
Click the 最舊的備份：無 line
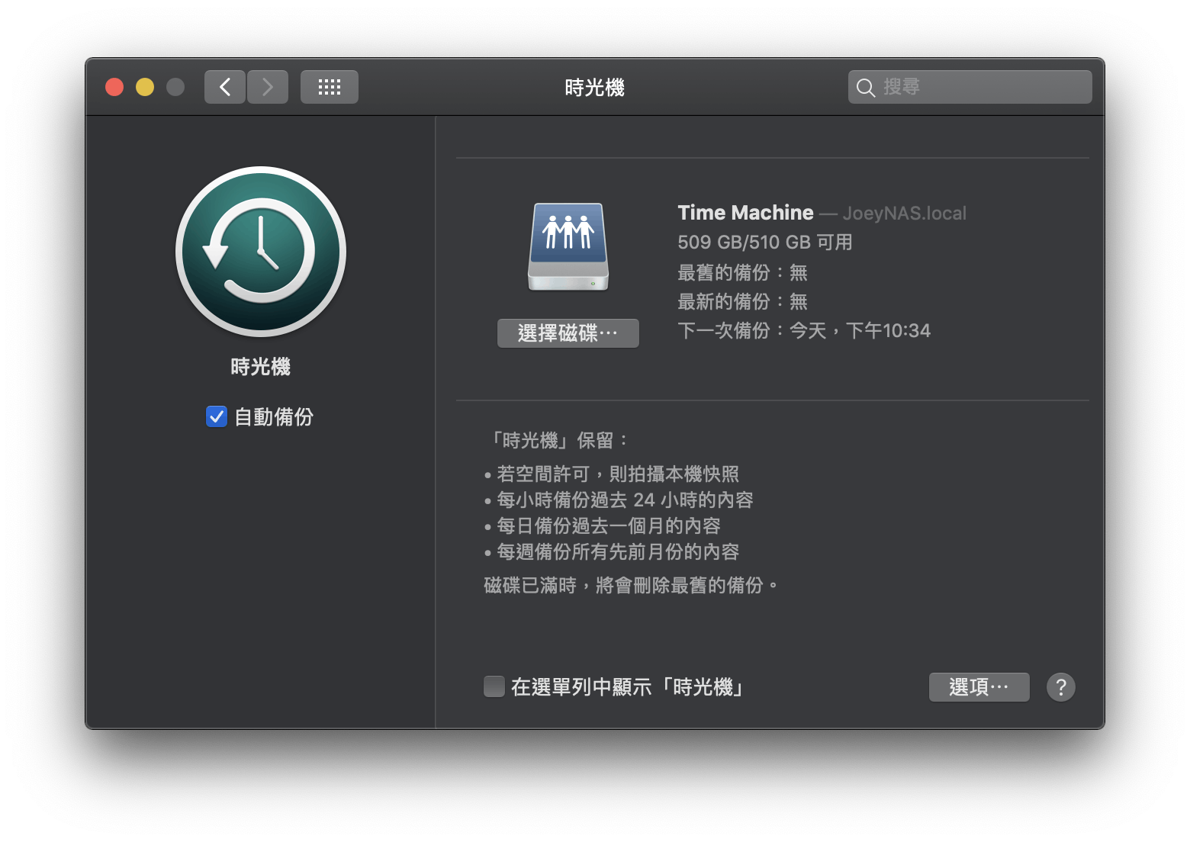click(x=742, y=272)
